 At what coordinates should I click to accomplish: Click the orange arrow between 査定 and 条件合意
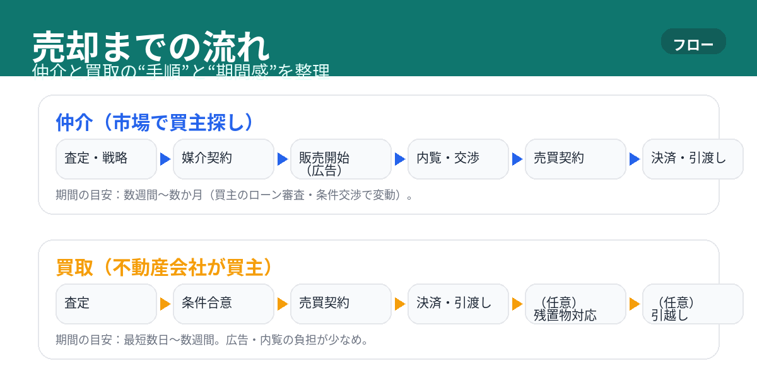coord(165,304)
